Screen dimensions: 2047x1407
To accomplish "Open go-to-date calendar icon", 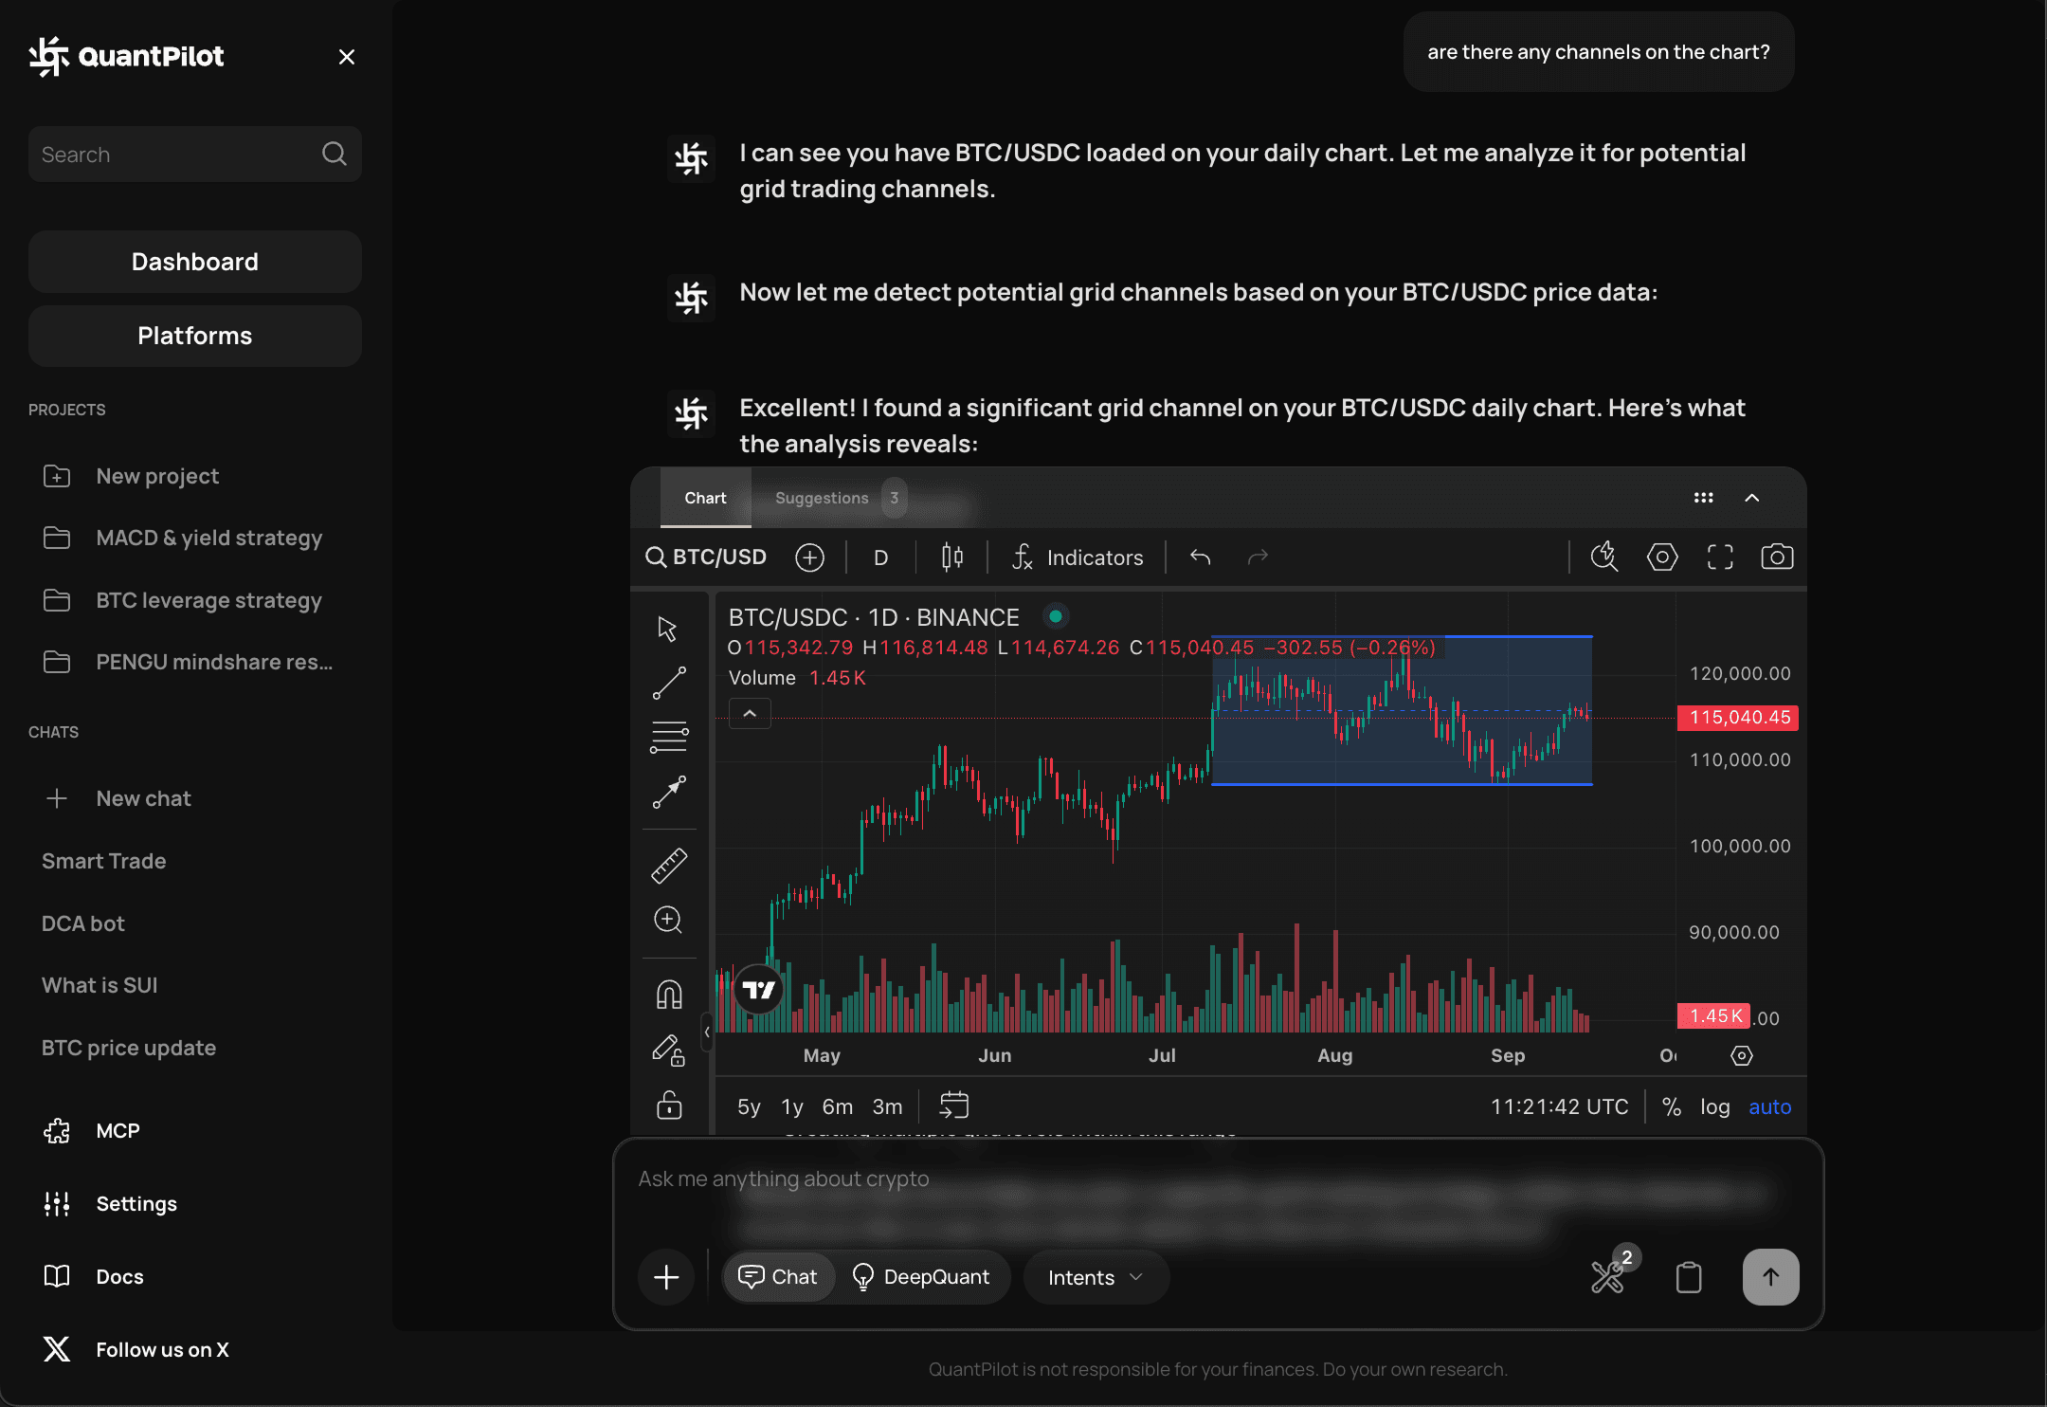I will pyautogui.click(x=953, y=1105).
